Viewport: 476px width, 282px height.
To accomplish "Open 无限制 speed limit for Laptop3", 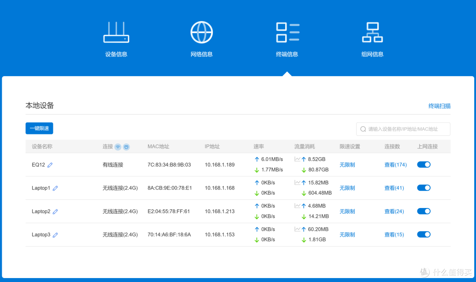I will (x=347, y=235).
